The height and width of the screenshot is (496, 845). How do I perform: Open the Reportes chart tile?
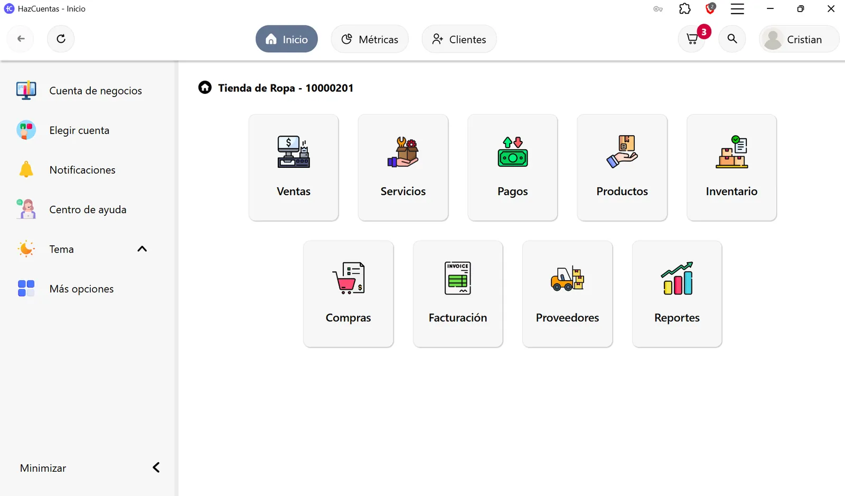click(677, 294)
